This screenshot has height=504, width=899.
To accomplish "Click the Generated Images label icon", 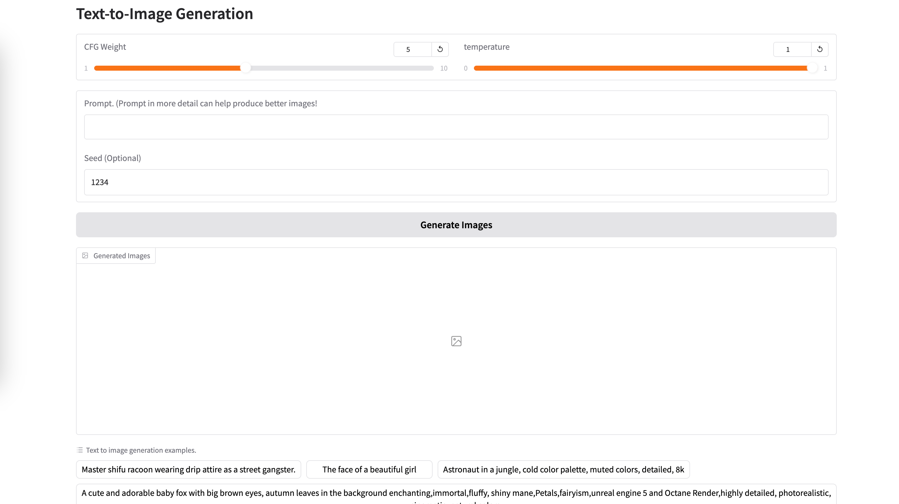I will coord(85,256).
